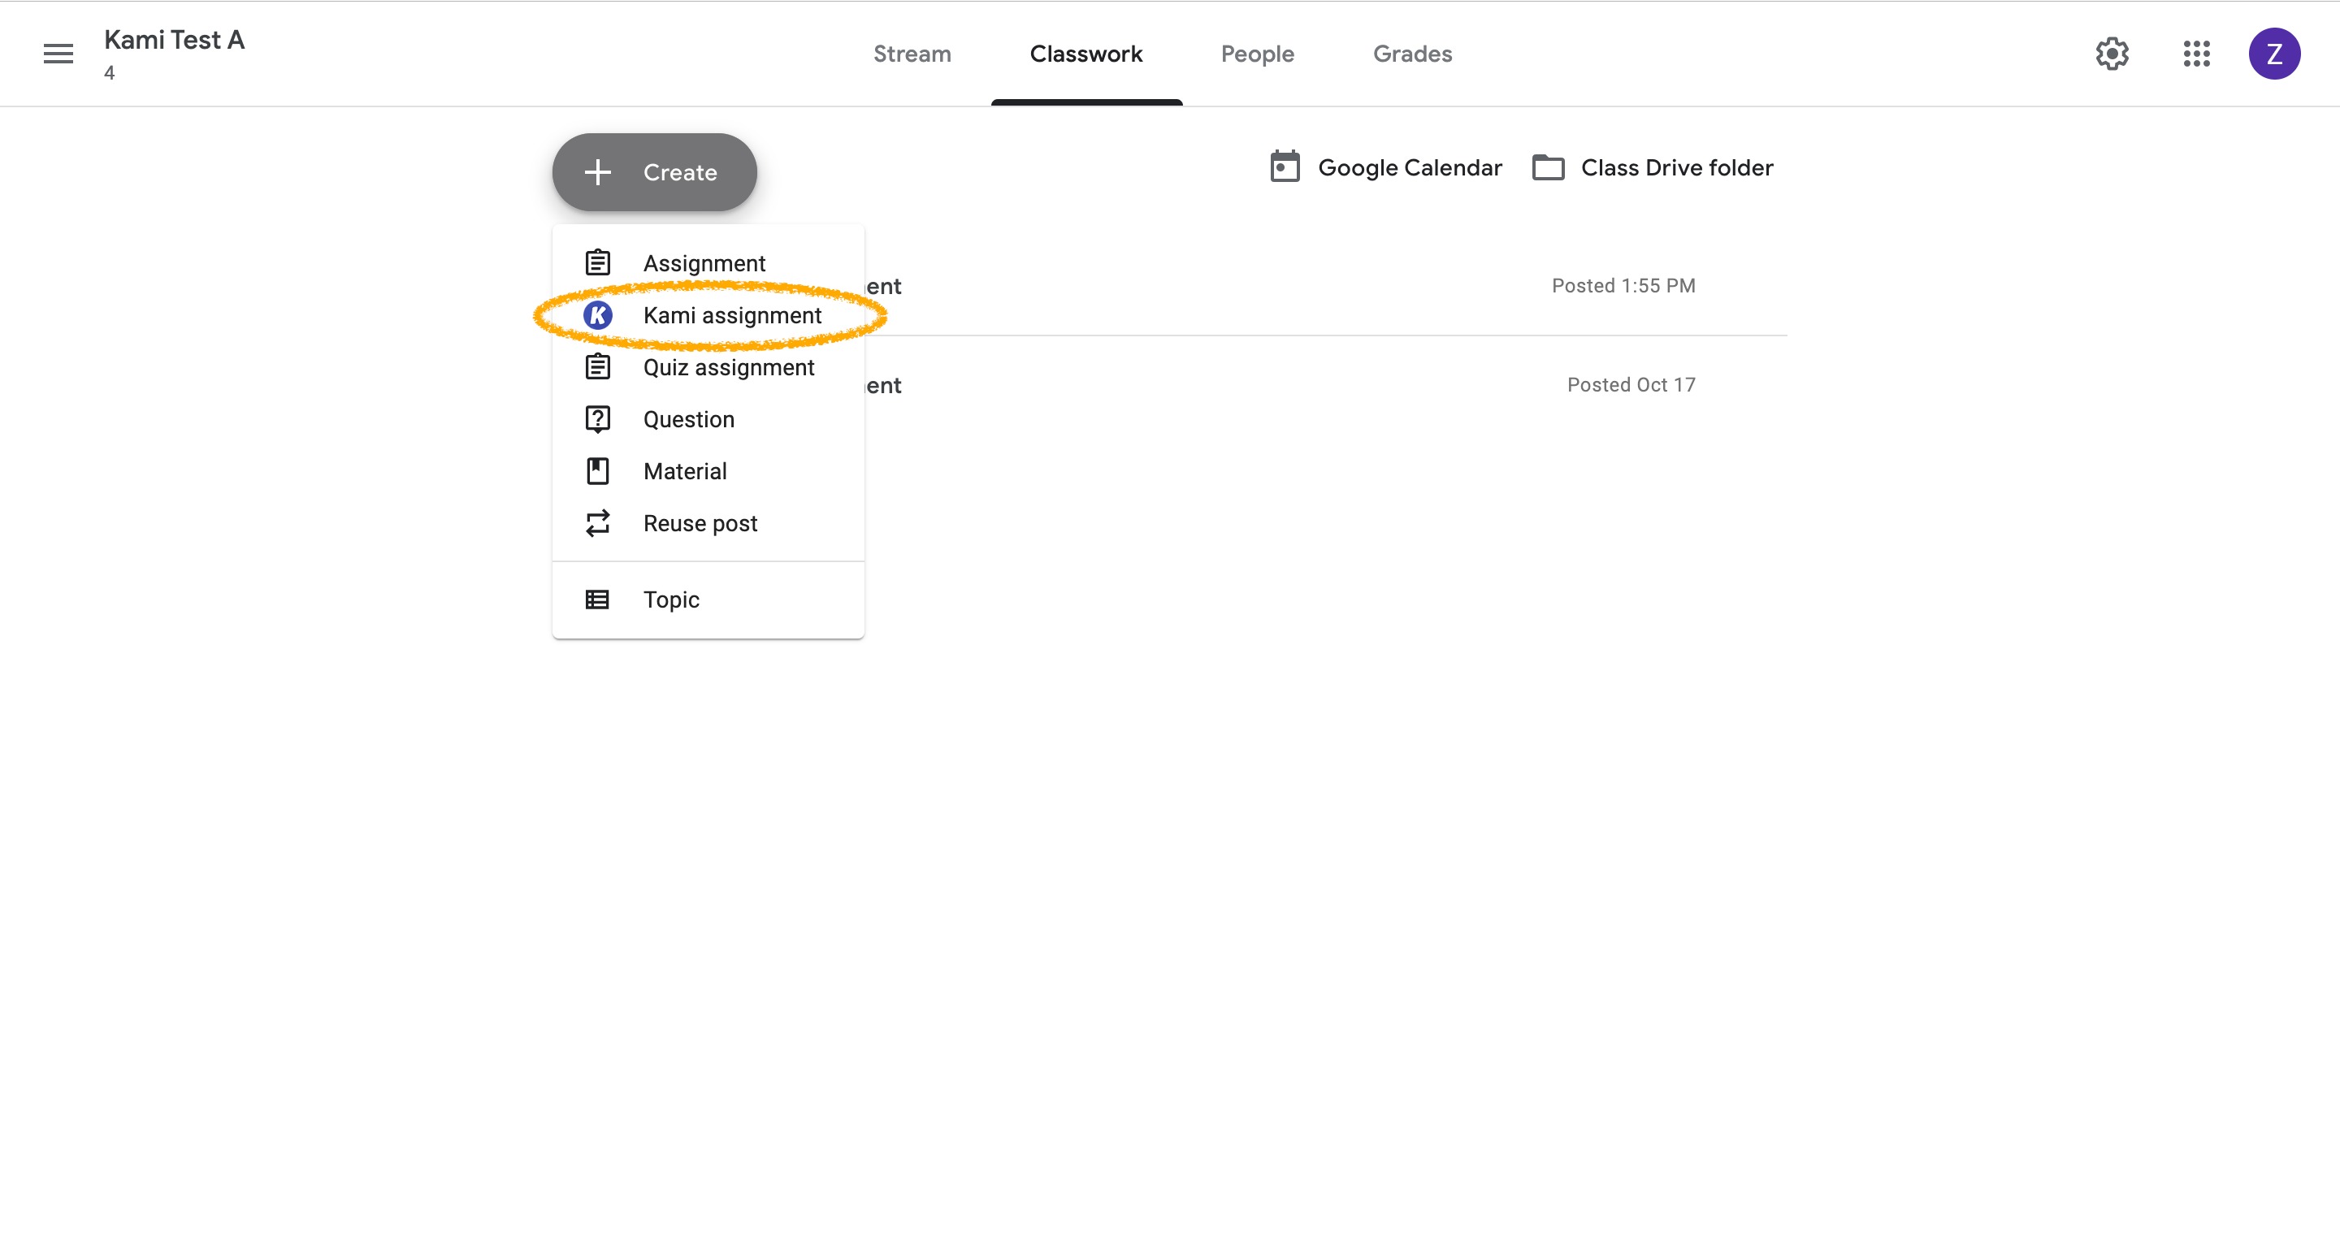Toggle the Create dropdown menu

pos(654,171)
